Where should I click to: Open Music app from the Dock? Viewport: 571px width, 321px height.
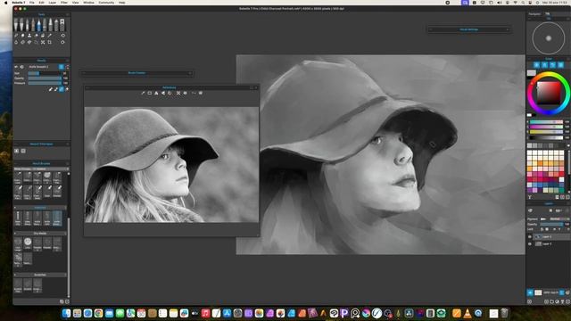pos(205,313)
